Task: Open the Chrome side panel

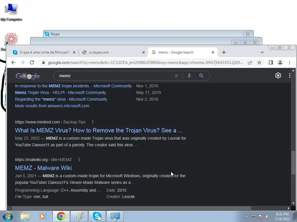Action: (271, 62)
